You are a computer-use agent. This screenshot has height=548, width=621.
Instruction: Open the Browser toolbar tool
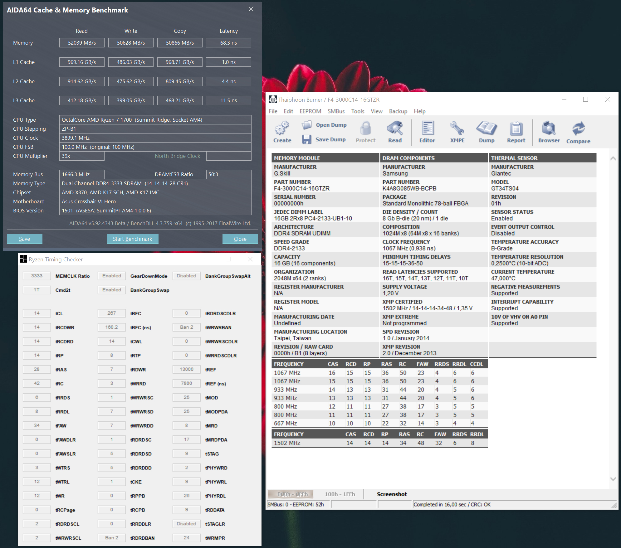pyautogui.click(x=549, y=128)
